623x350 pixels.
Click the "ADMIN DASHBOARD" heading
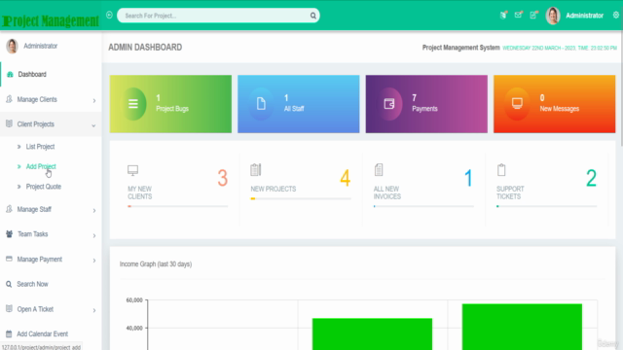click(145, 48)
